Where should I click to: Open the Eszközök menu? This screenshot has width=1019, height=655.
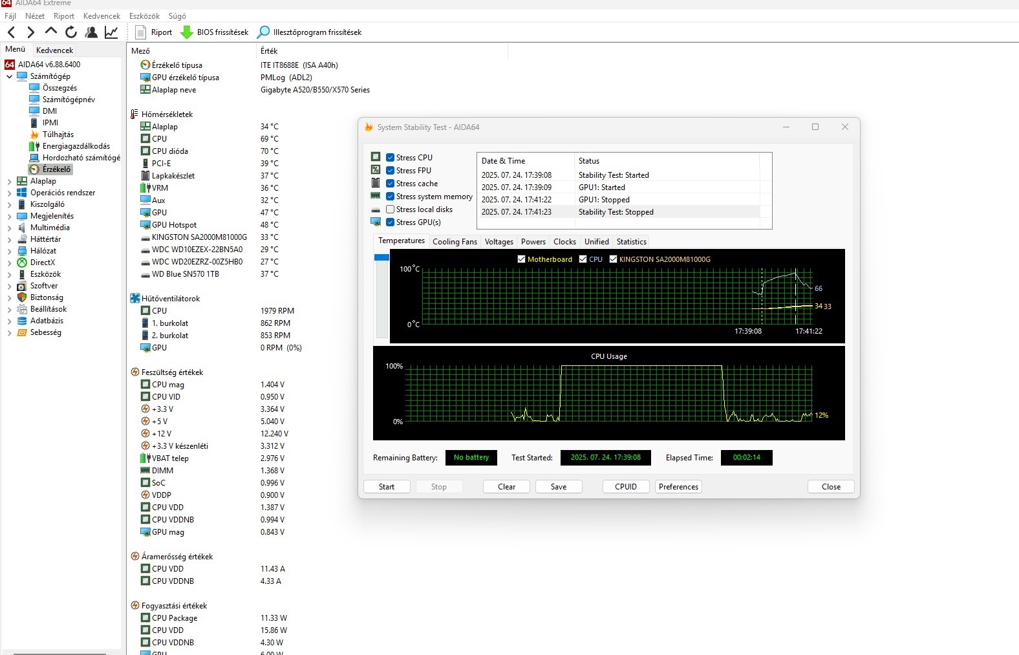(144, 16)
